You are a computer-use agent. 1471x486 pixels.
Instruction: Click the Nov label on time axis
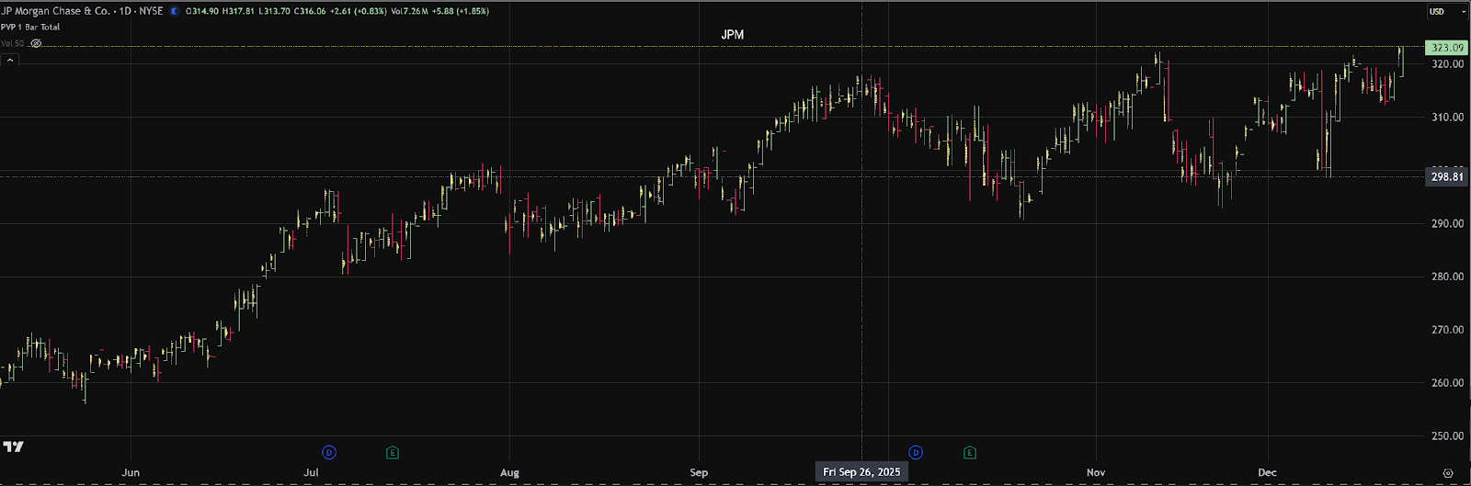click(1096, 472)
